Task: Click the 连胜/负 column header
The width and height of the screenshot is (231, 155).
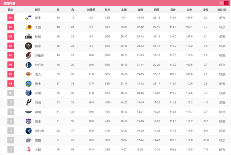Action: point(222,10)
